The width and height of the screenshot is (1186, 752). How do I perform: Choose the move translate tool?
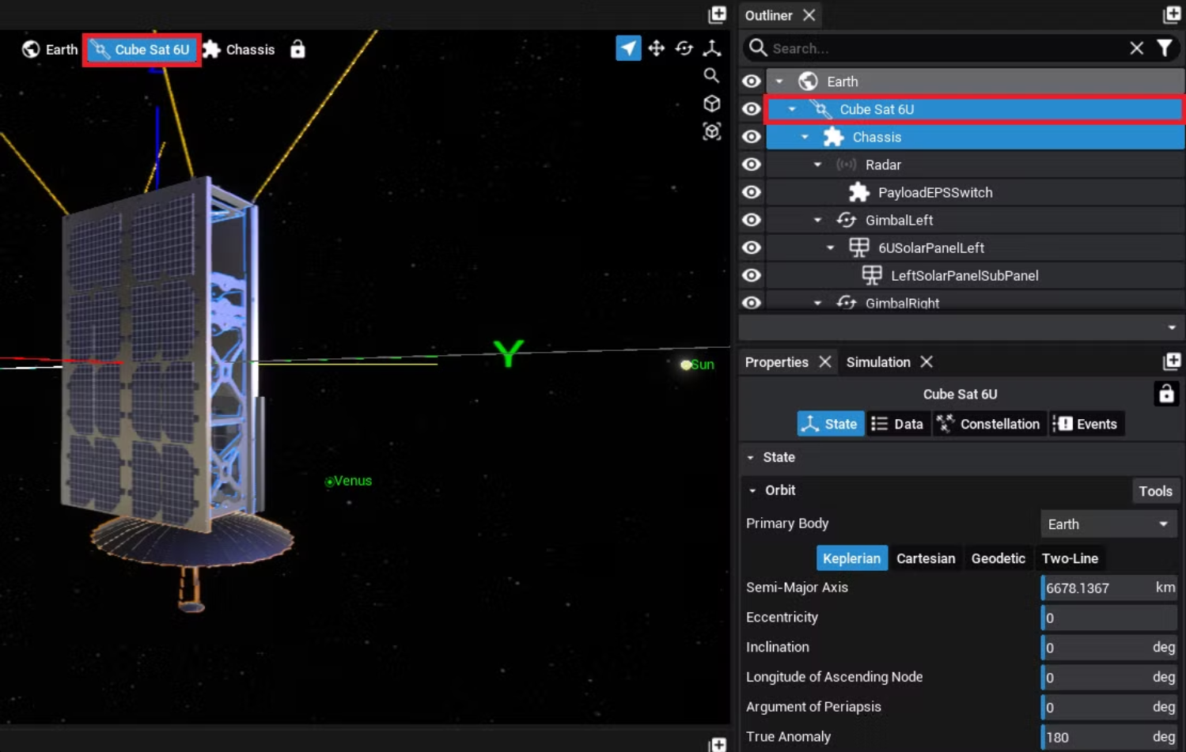click(656, 48)
